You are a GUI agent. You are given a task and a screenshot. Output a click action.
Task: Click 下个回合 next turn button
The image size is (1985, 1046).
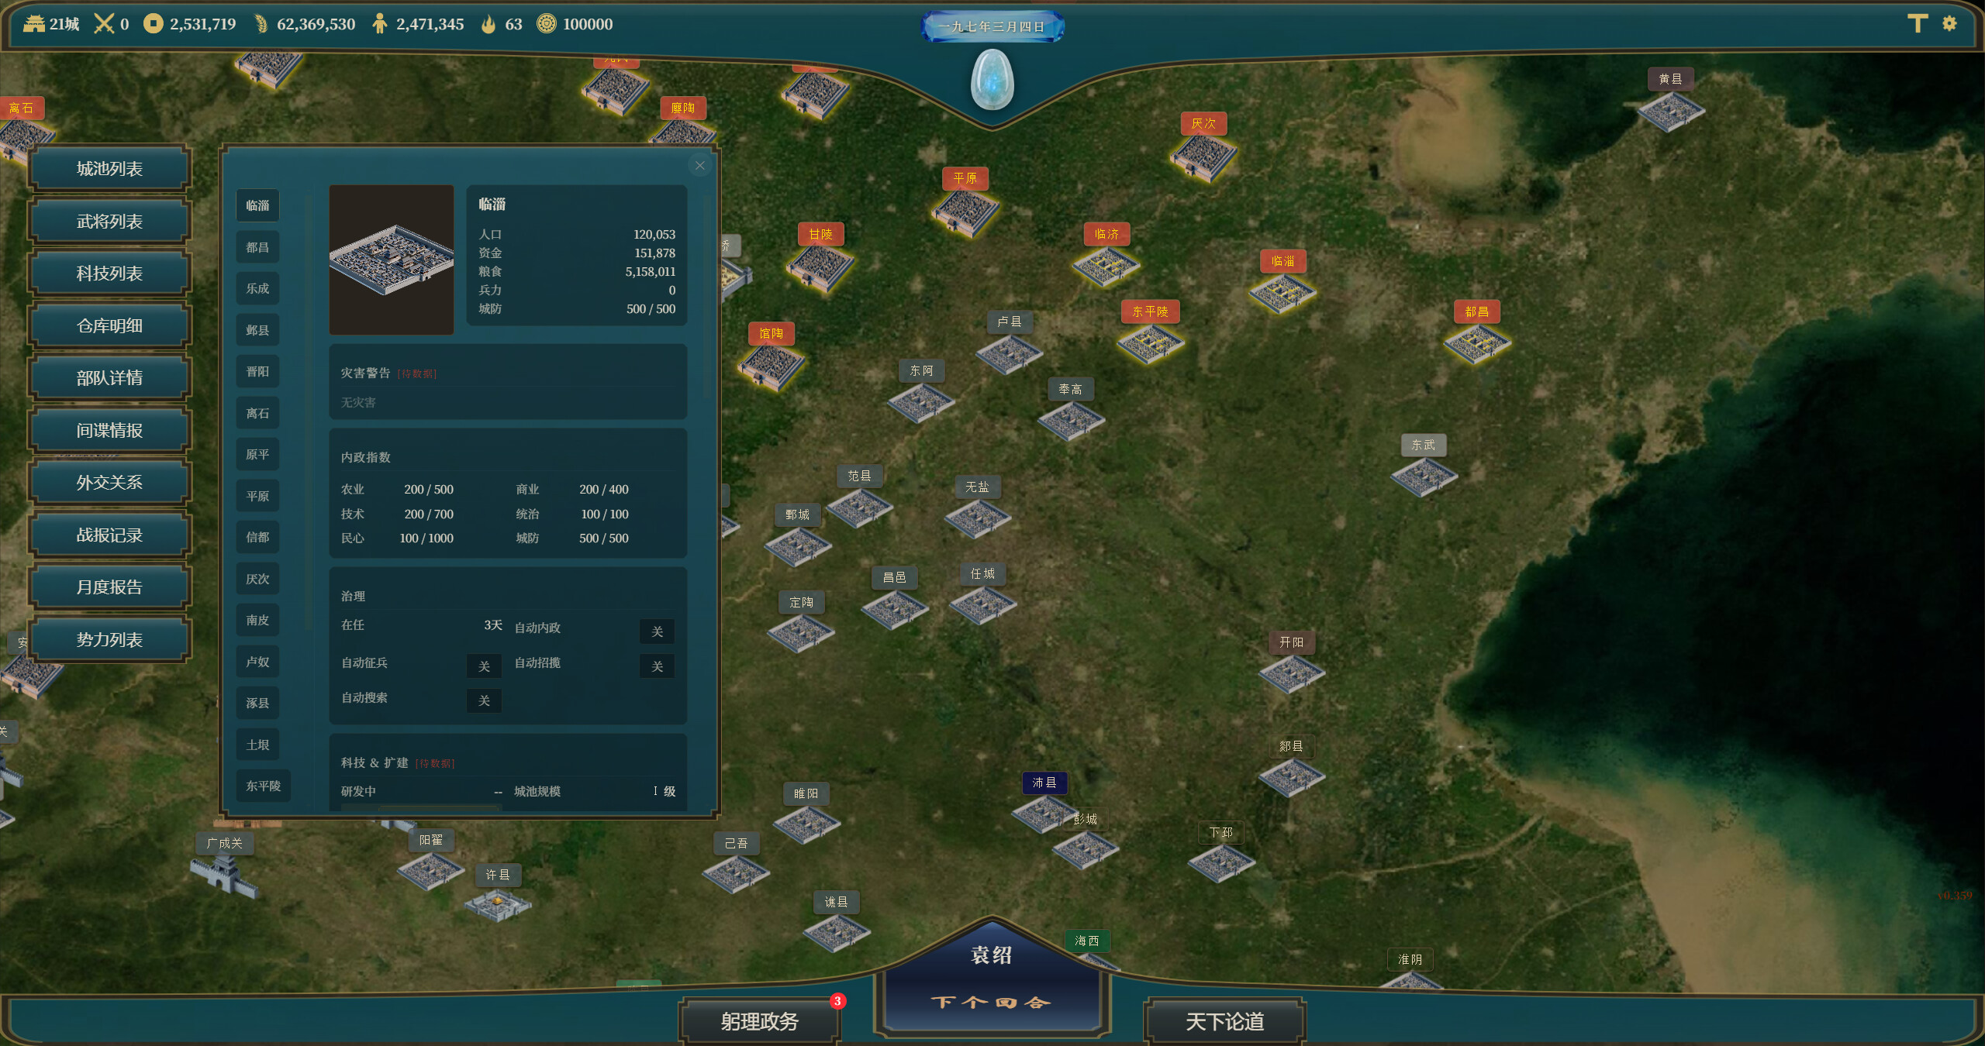[x=992, y=1002]
